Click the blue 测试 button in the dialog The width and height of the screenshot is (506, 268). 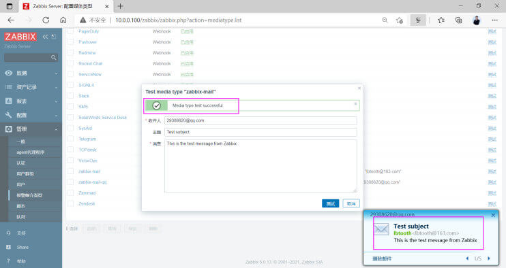pos(331,203)
